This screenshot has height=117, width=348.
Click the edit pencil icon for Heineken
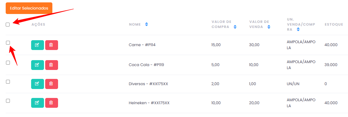37,103
